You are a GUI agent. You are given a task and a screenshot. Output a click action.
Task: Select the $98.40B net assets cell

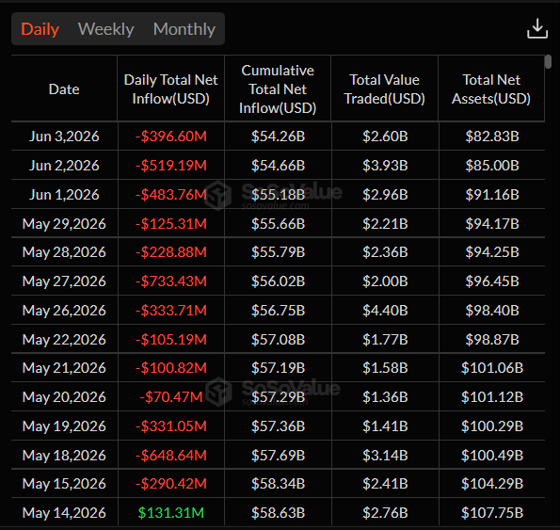492,311
